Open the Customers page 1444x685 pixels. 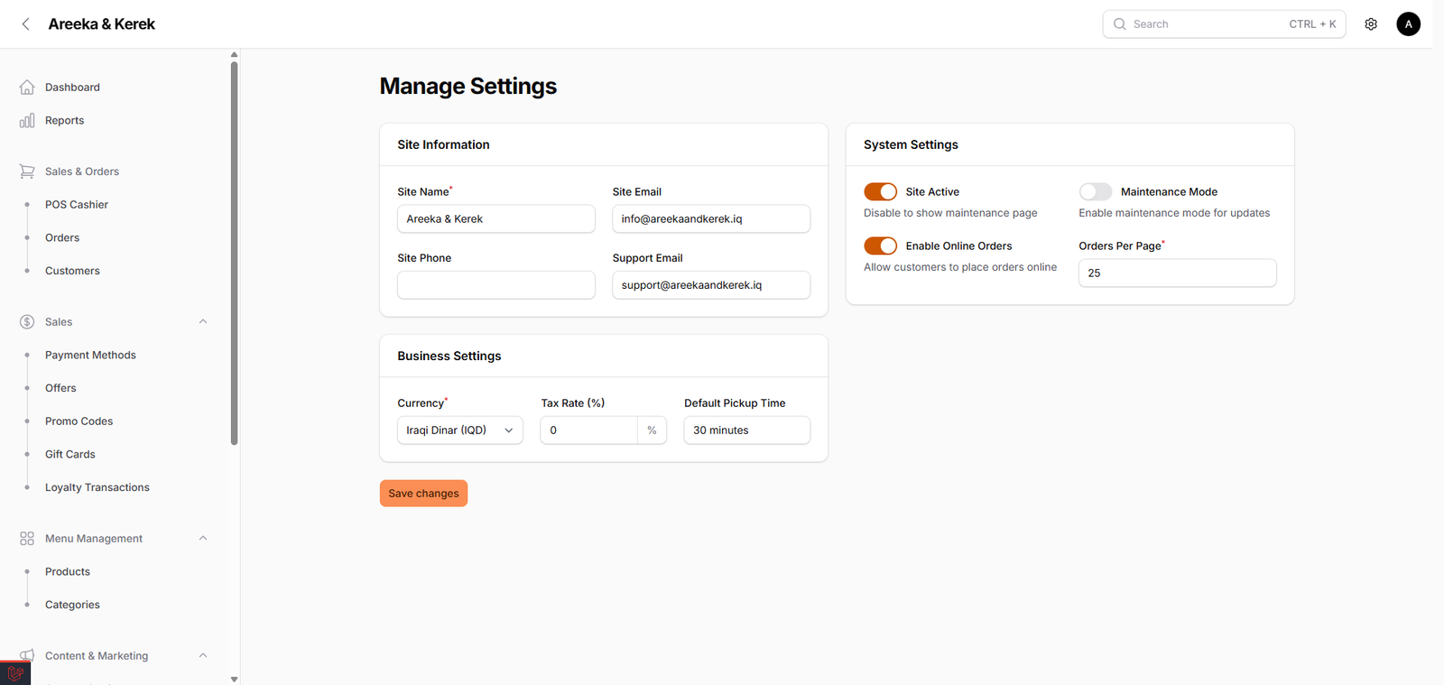72,271
